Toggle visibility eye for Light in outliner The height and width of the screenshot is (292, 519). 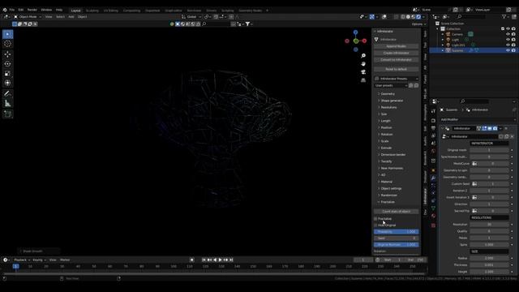(508, 40)
